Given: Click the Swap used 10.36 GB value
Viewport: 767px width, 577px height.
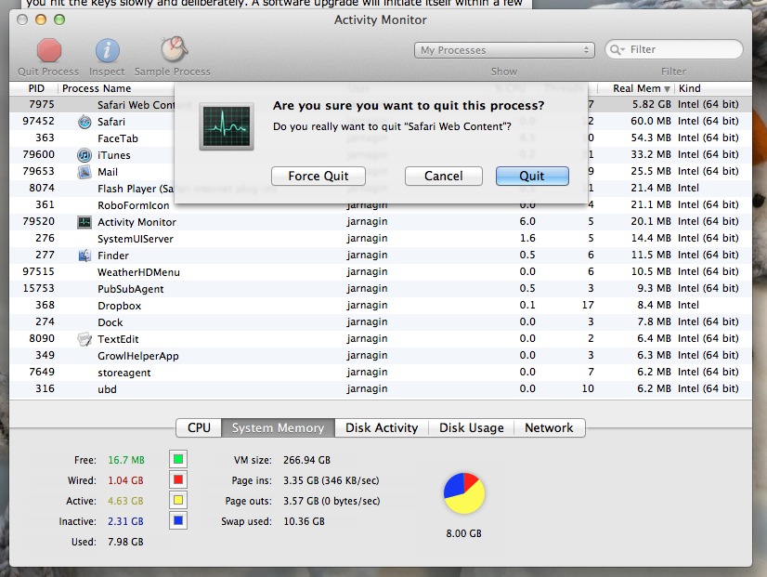Looking at the screenshot, I should 304,521.
